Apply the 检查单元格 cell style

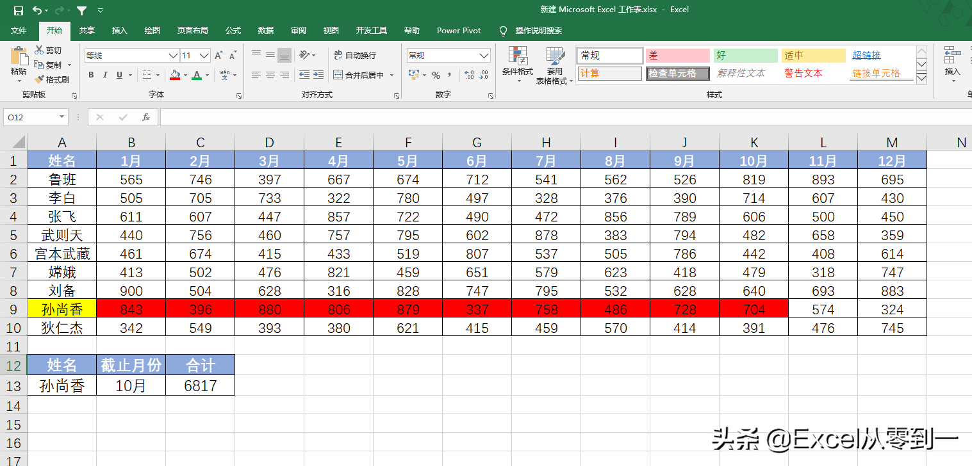677,74
